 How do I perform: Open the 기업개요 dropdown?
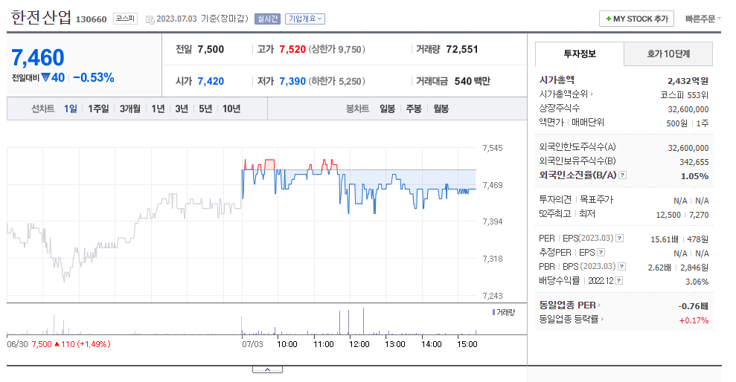[x=305, y=19]
